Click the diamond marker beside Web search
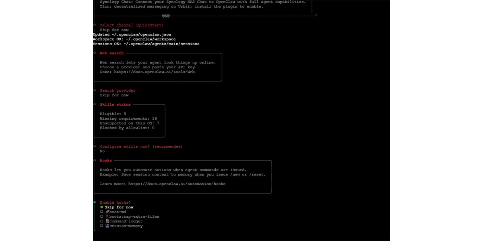 (95, 53)
